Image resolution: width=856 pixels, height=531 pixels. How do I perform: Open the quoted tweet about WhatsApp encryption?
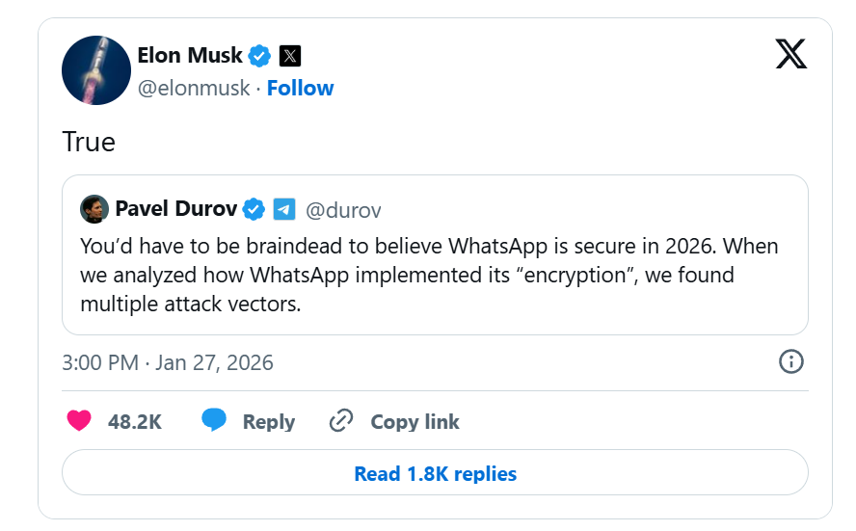click(434, 276)
